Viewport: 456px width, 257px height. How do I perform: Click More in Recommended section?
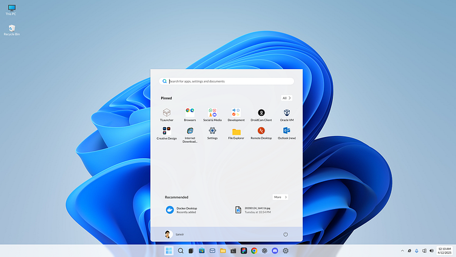280,197
